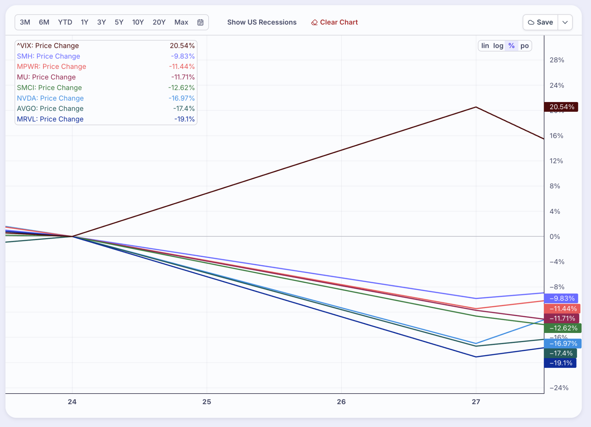Select the po scale option
The image size is (591, 427).
pos(525,46)
